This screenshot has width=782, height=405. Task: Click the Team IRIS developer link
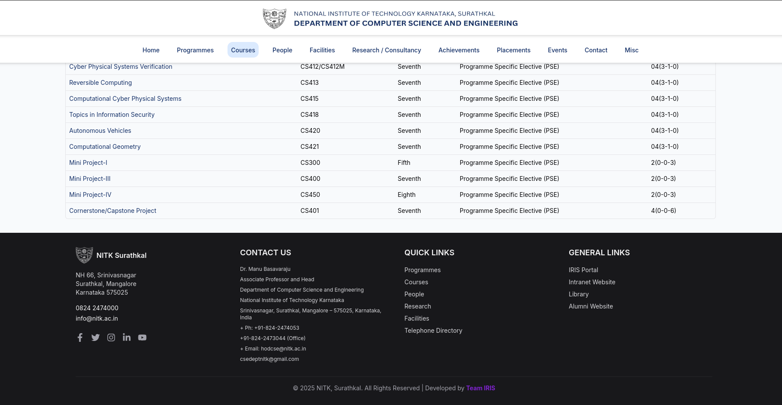click(x=481, y=388)
